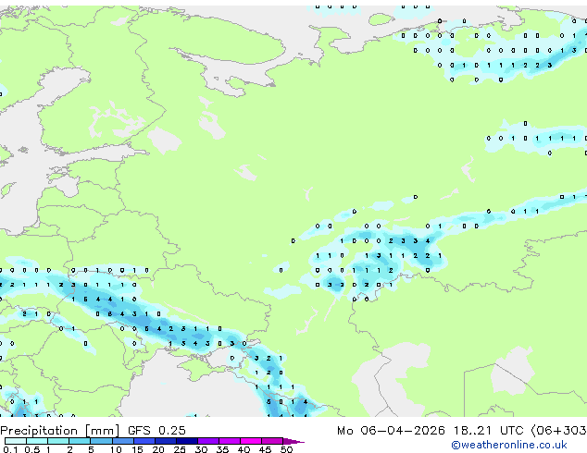Select the 5–10 mm legend swatch
The height and width of the screenshot is (453, 587).
click(101, 441)
